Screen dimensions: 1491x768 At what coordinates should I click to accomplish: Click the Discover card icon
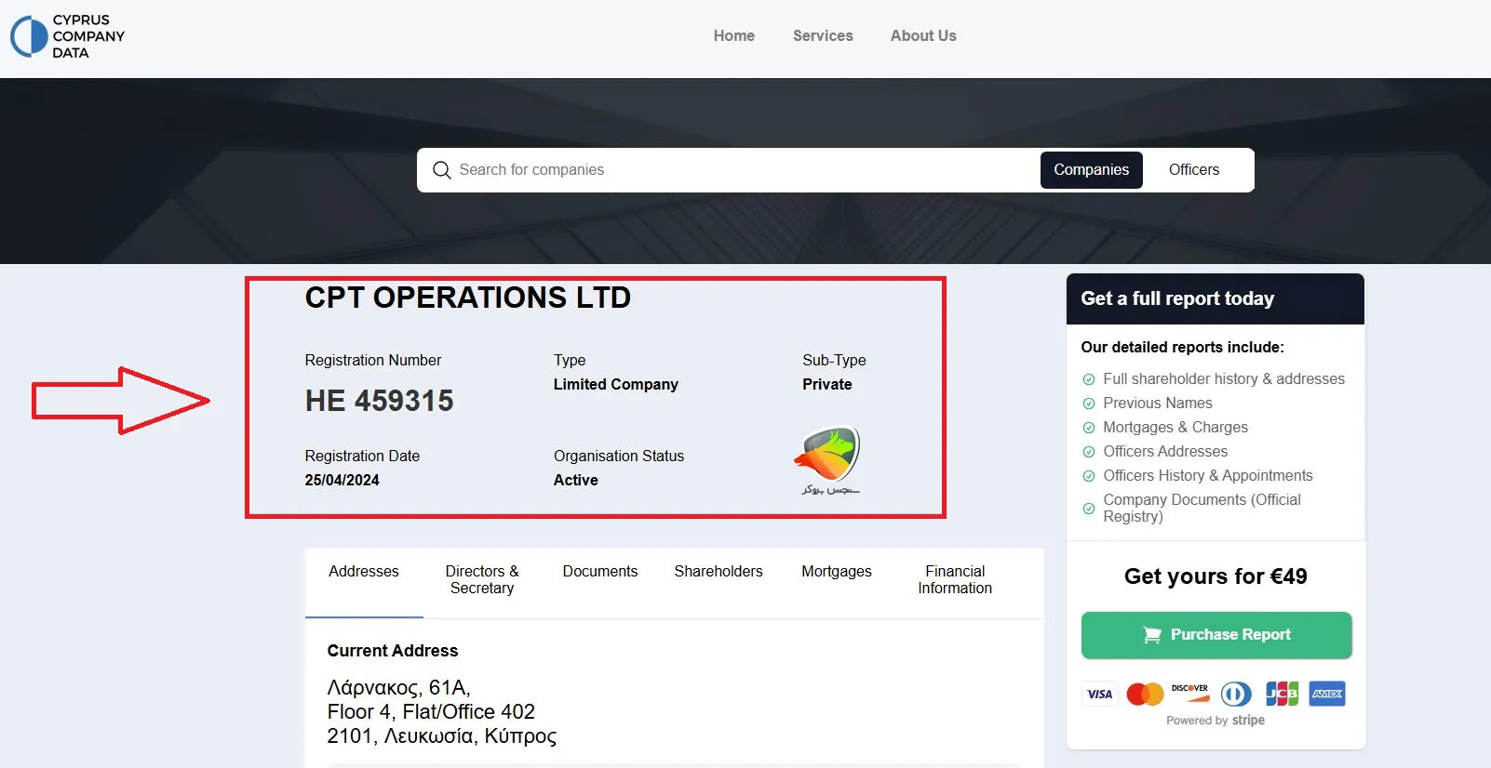[1189, 694]
